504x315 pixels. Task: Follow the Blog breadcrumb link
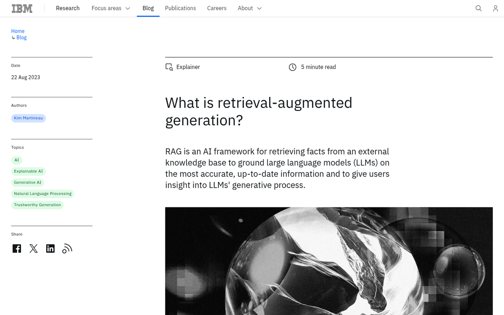pyautogui.click(x=21, y=37)
